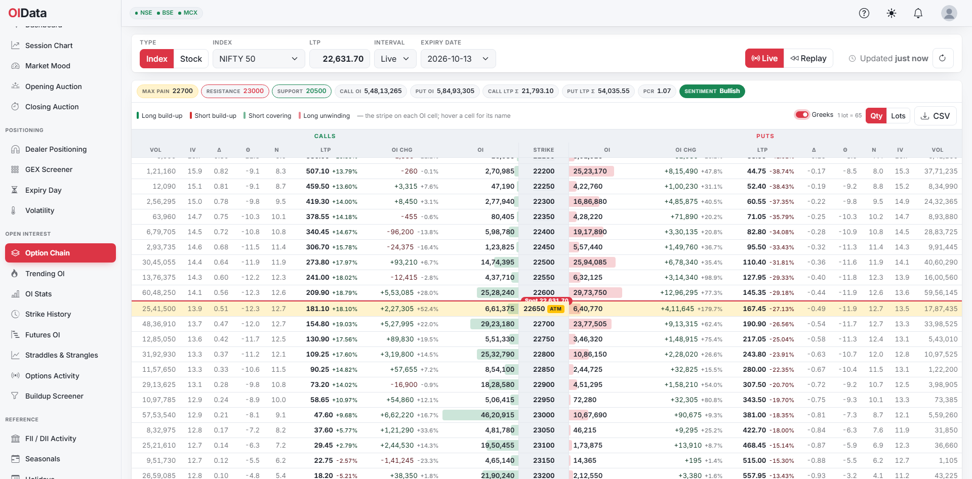972x479 pixels.
Task: Switch quantity display to Lots
Action: click(898, 116)
